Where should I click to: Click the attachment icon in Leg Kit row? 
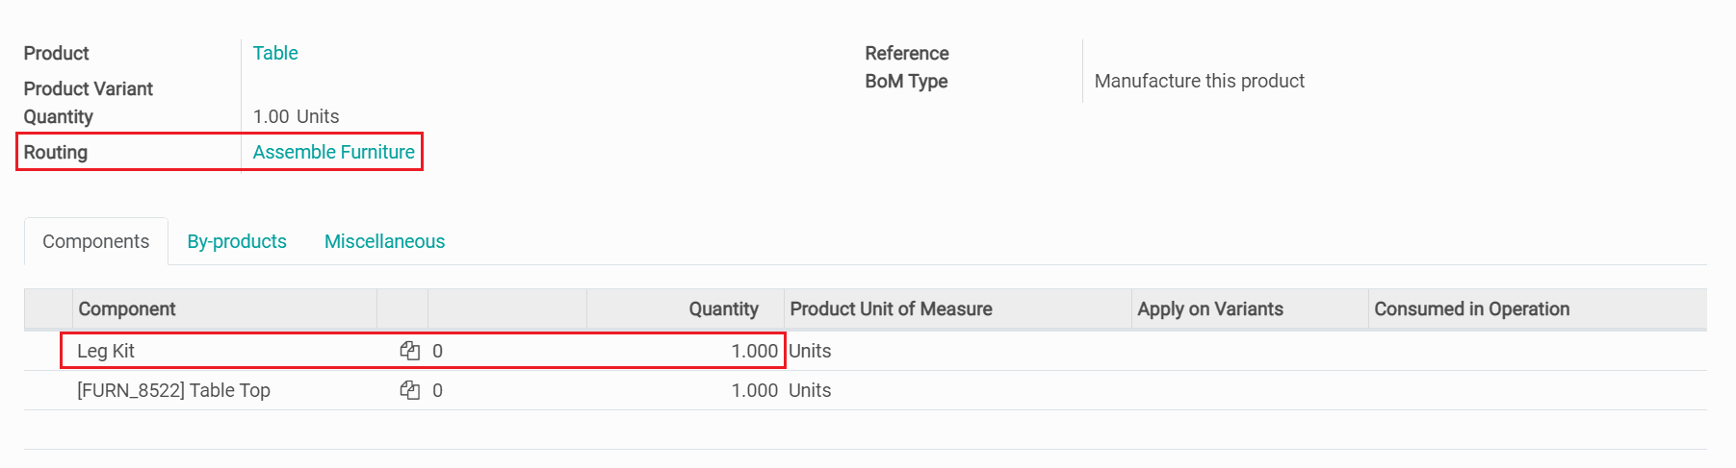pos(410,351)
